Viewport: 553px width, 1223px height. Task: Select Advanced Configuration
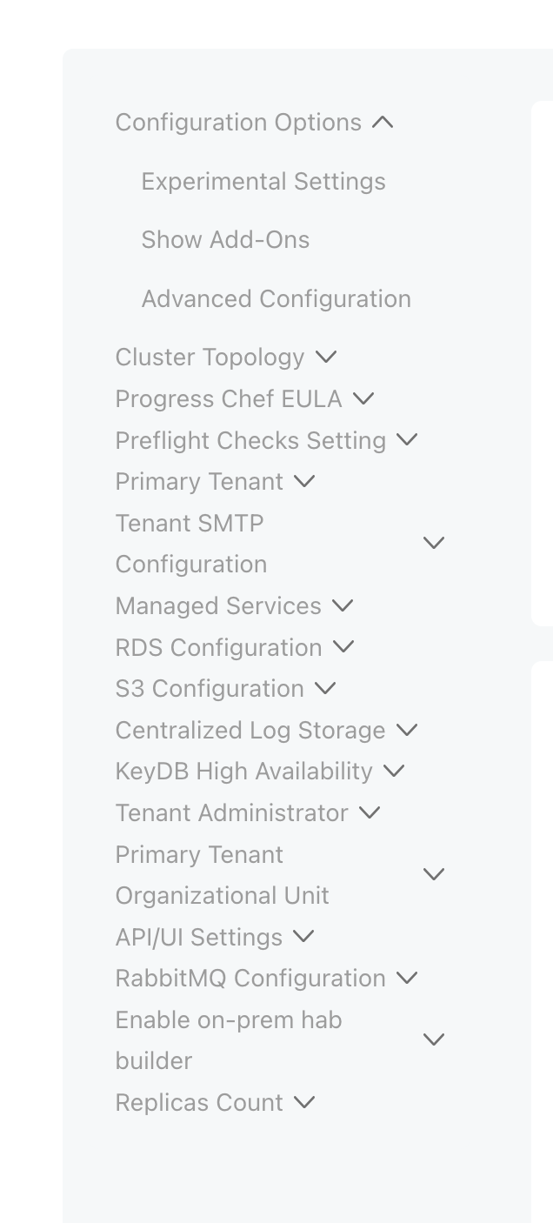(276, 298)
